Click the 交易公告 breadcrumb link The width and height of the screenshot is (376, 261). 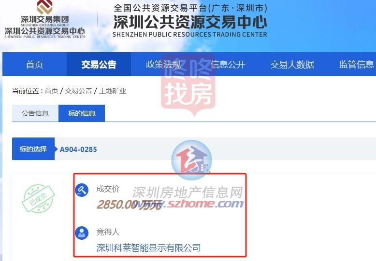78,91
